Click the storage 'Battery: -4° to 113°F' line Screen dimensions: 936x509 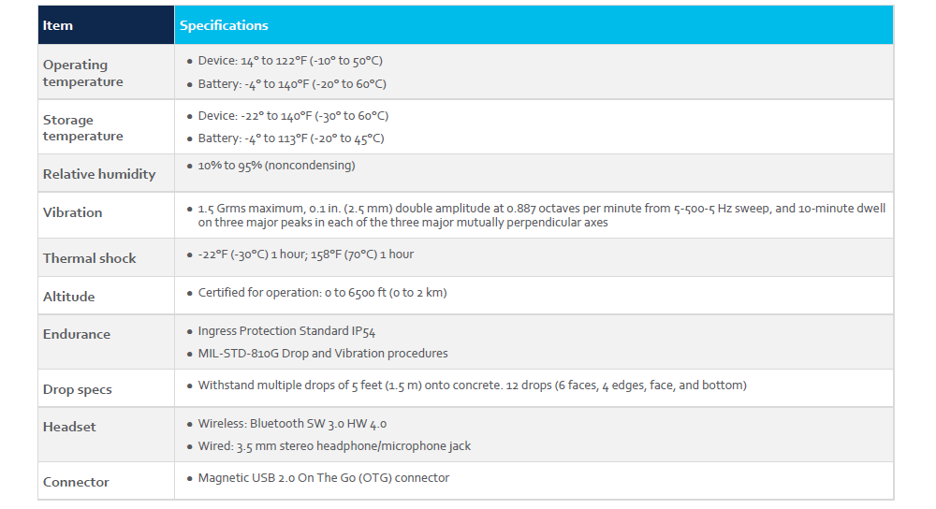point(291,138)
